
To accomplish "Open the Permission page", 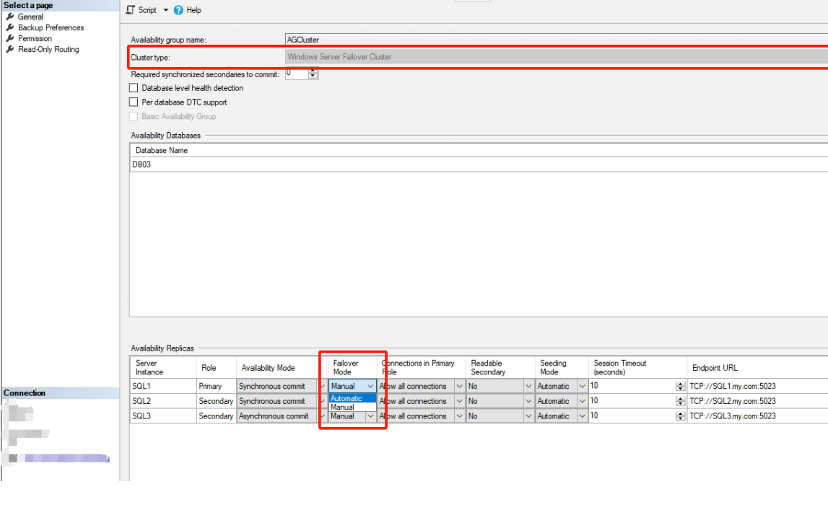I will pyautogui.click(x=35, y=38).
